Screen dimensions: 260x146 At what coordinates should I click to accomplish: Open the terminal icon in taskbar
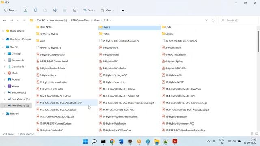103,141
